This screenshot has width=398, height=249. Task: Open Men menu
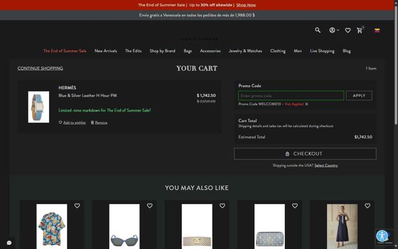tap(298, 51)
